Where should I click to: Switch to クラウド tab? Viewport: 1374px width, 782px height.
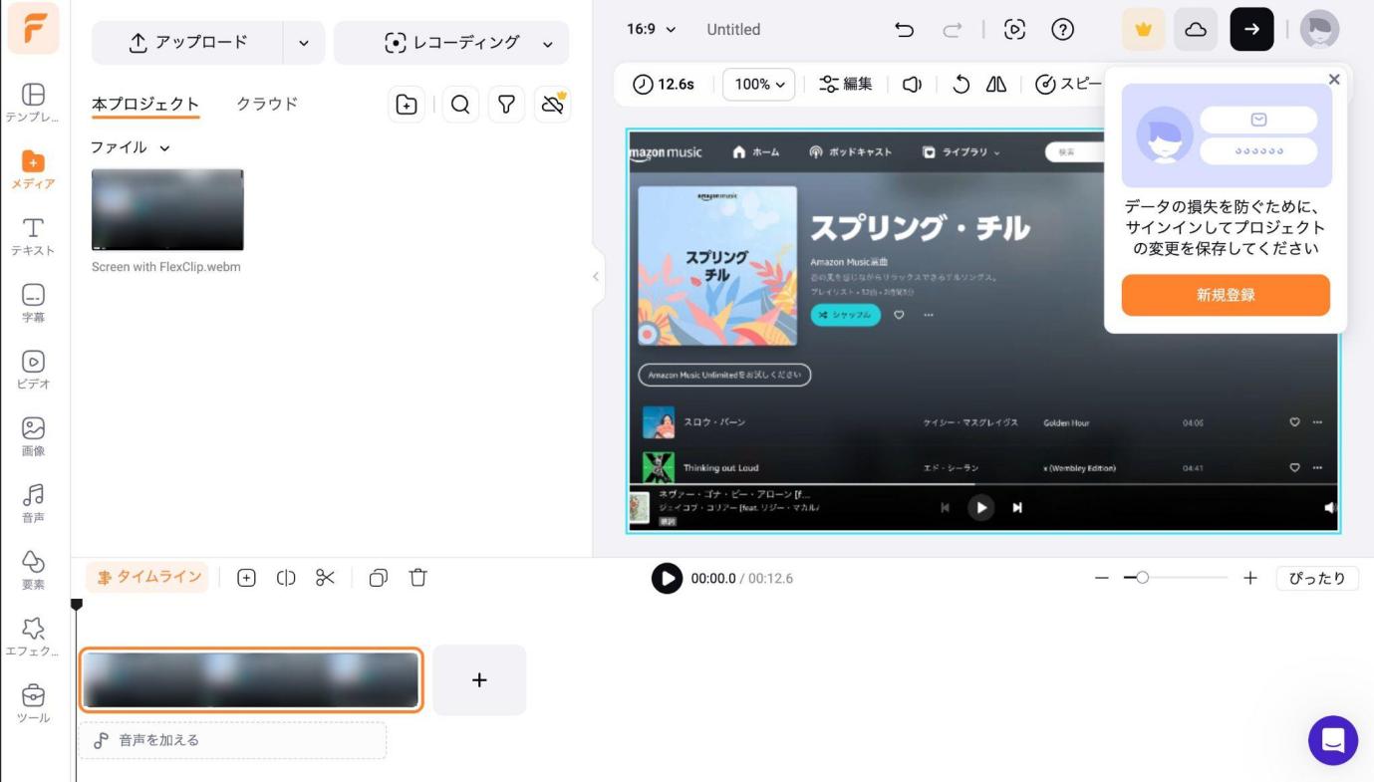[x=267, y=104]
